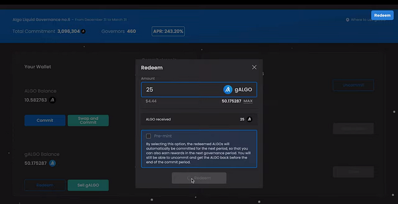Click the Swap and Commit button
The width and height of the screenshot is (398, 204).
(88, 121)
